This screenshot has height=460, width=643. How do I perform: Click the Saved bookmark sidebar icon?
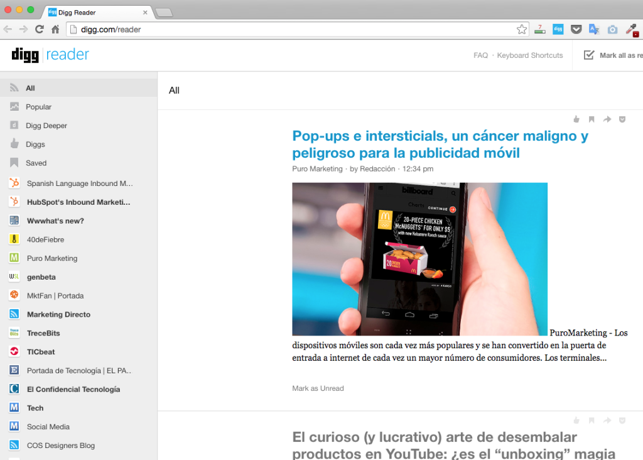(x=14, y=163)
